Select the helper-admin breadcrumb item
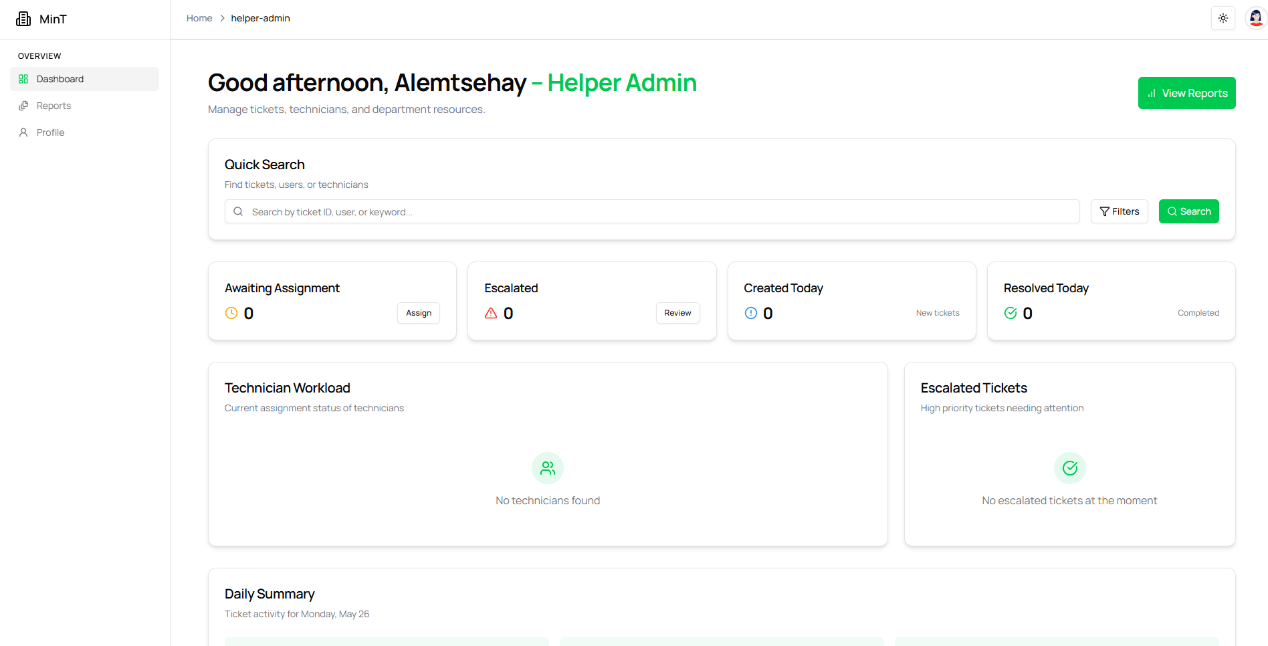The width and height of the screenshot is (1268, 646). click(x=260, y=18)
